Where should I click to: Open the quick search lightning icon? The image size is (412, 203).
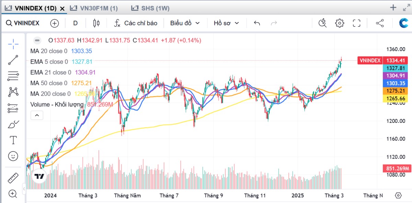tap(322, 23)
